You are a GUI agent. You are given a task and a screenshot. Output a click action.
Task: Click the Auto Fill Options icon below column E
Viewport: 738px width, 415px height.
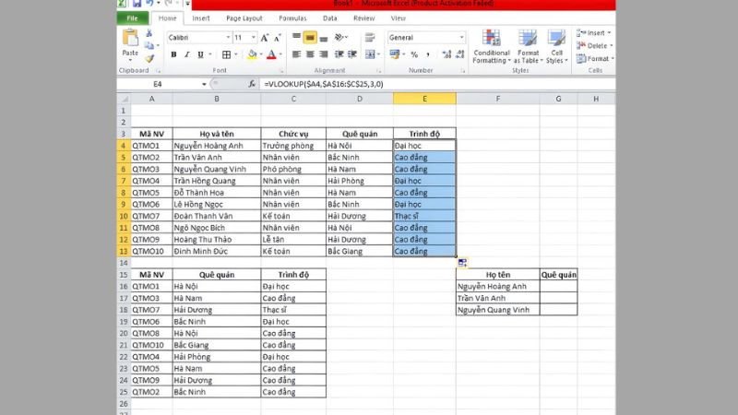(x=462, y=263)
